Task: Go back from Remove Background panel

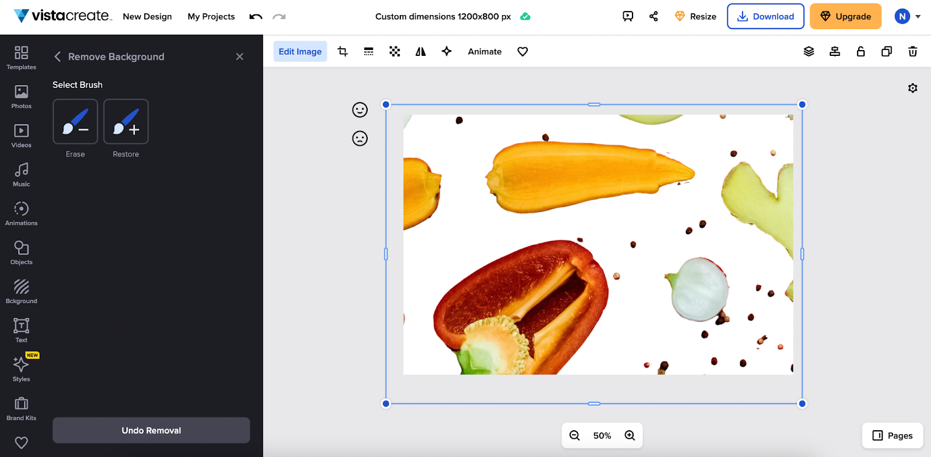Action: click(x=58, y=56)
